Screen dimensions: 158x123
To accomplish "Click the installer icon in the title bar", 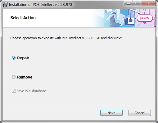I will 5,5.
